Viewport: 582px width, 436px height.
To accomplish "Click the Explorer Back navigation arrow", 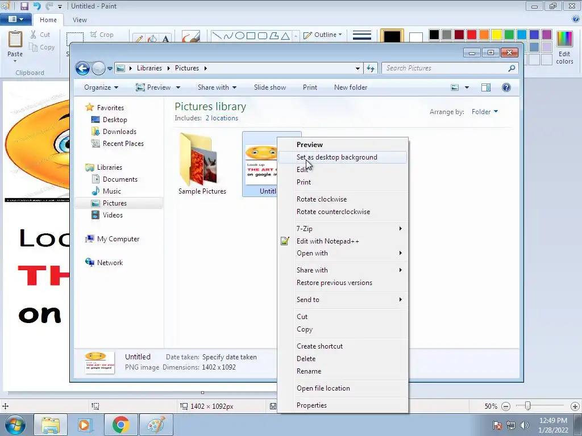I will (x=82, y=68).
